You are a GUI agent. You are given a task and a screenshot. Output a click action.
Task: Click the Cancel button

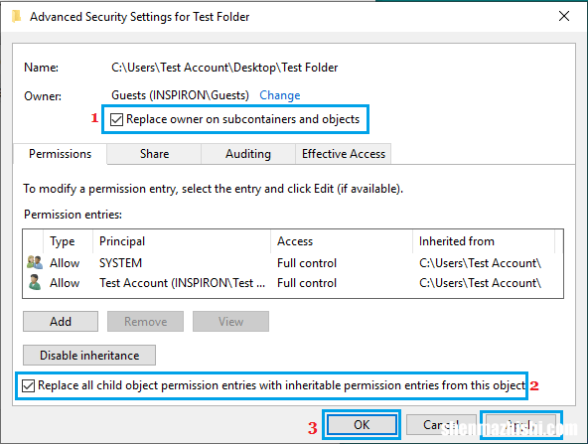(x=441, y=425)
